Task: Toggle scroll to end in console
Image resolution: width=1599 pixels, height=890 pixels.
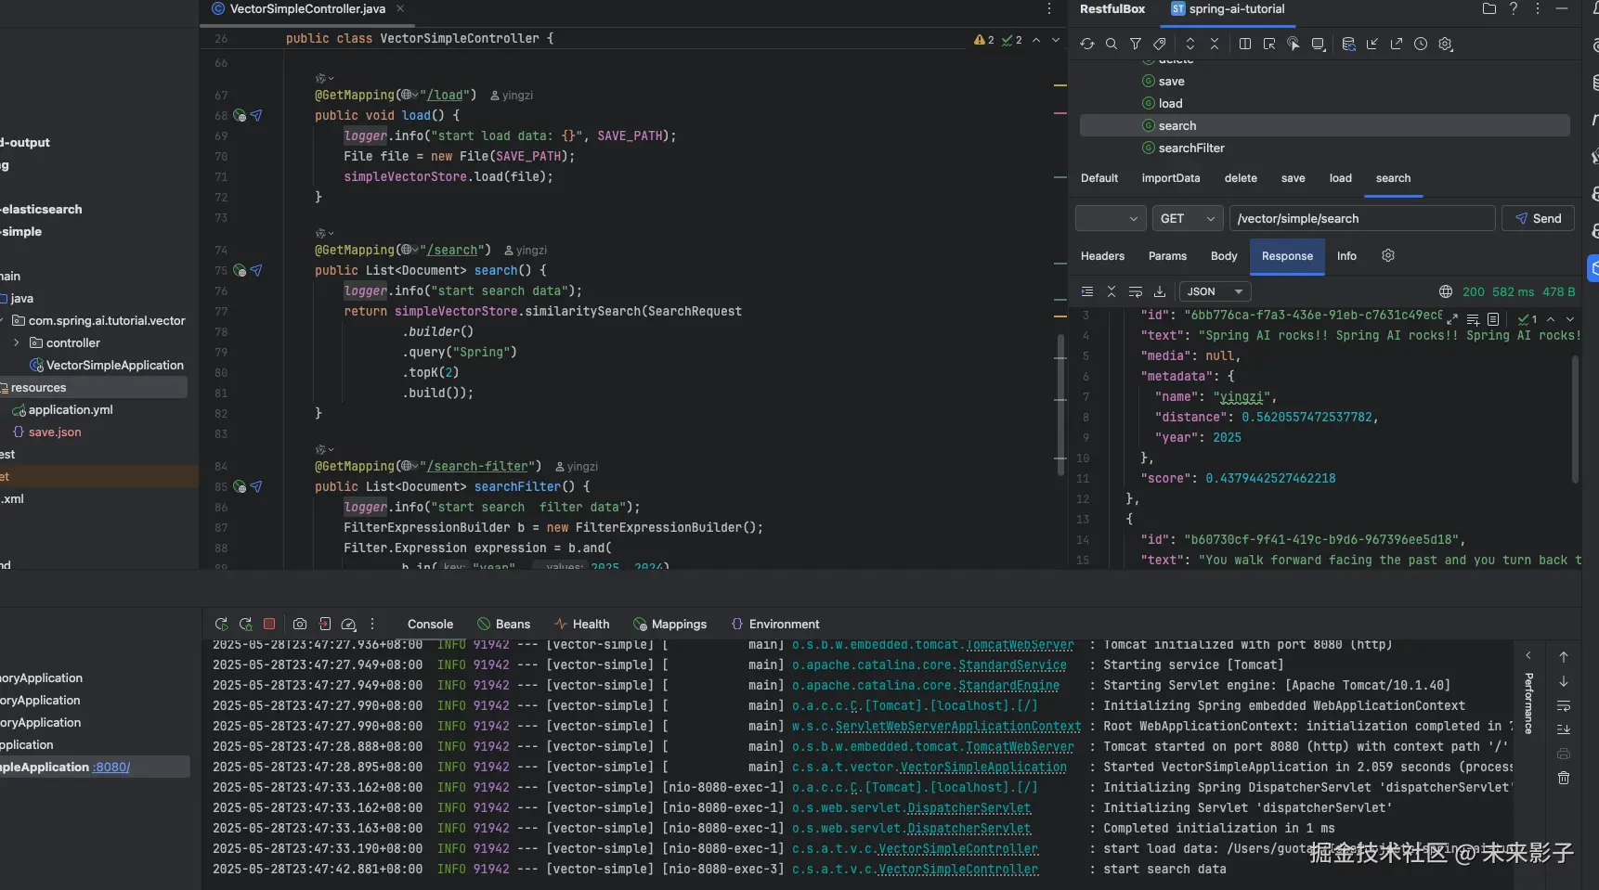Action: [1564, 729]
